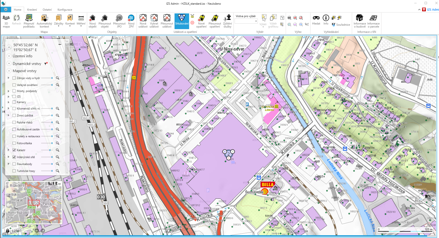Switch to the Kreslení tab

(x=32, y=10)
